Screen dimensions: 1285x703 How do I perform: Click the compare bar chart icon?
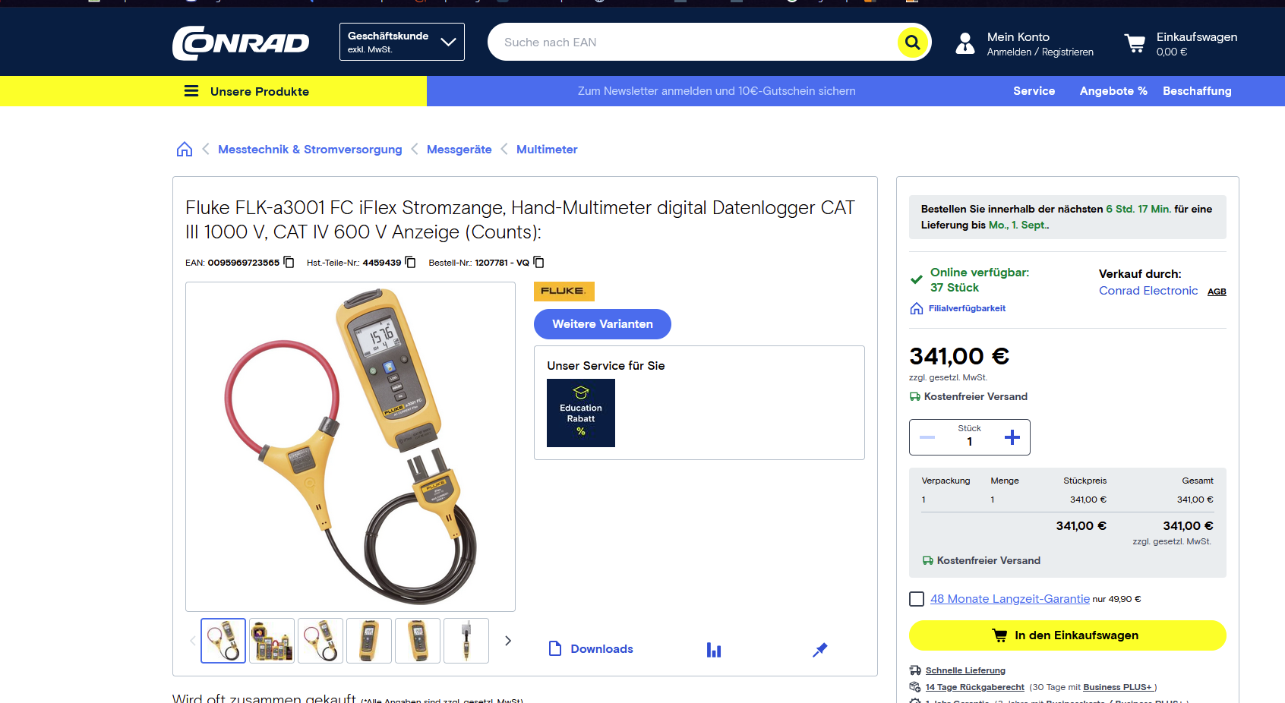(x=714, y=650)
